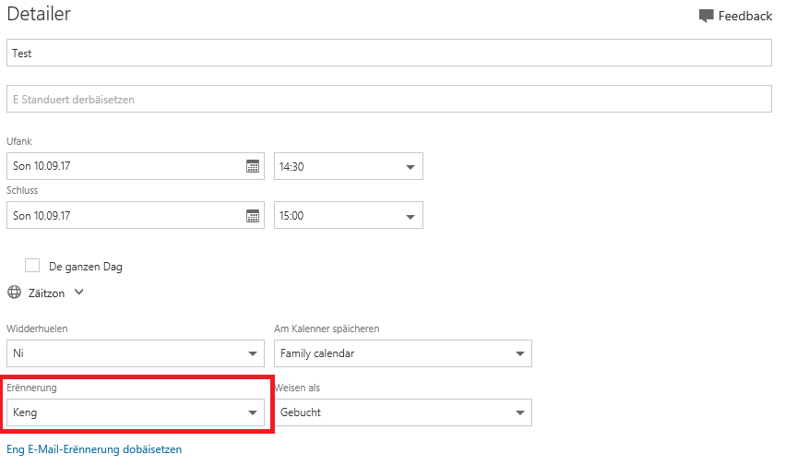Screen dimensions: 785x466
Task: Click the Zäitzon label text
Action: click(x=46, y=293)
